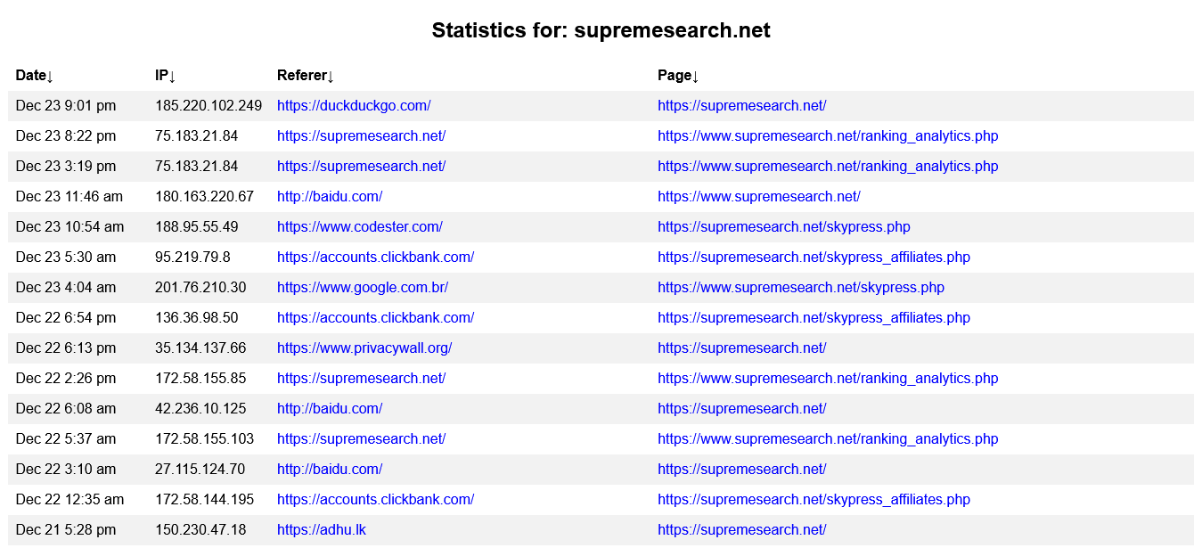Open ranking_analytics.php page in 8:22 pm row
The image size is (1202, 548).
[827, 136]
